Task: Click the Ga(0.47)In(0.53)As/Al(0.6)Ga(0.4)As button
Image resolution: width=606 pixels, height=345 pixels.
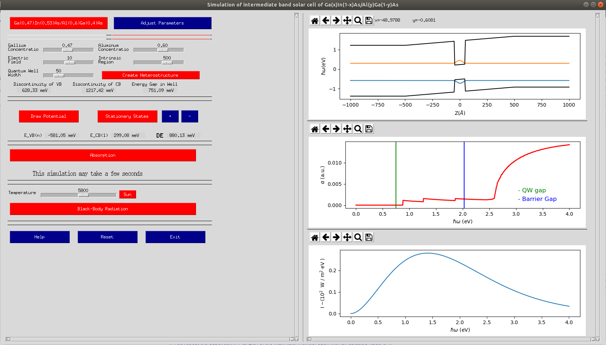Action: 58,23
